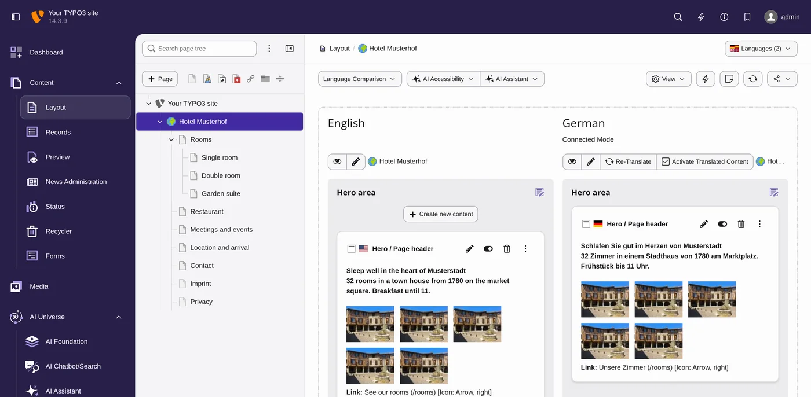Click the Re-Translate button
This screenshot has width=811, height=397.
[x=628, y=161]
